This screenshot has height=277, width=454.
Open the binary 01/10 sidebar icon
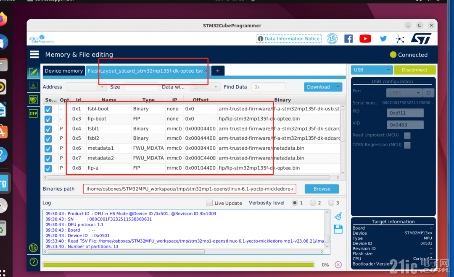tap(33, 248)
